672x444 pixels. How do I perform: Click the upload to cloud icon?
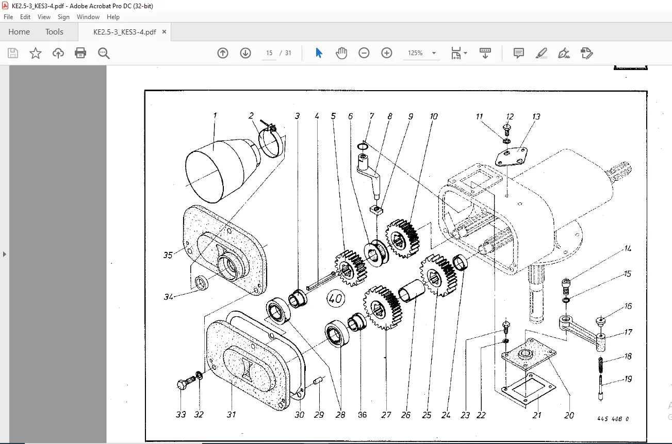coord(58,53)
